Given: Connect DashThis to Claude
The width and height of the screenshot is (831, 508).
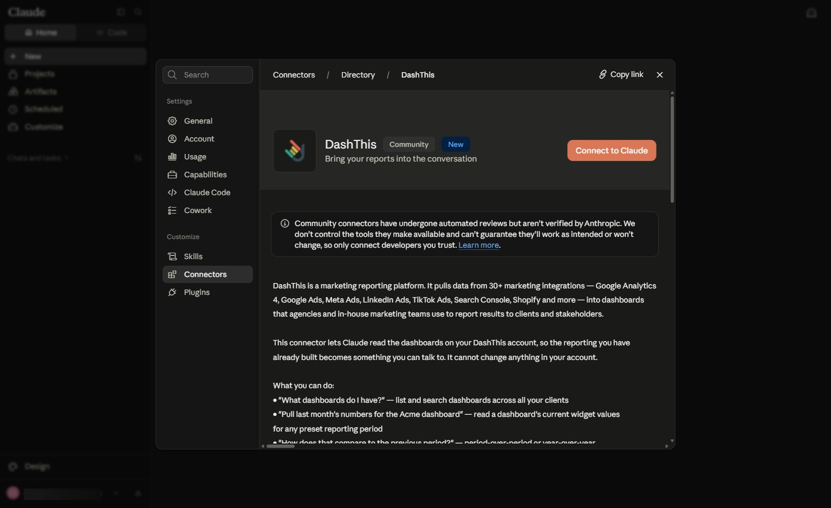Looking at the screenshot, I should click(612, 151).
